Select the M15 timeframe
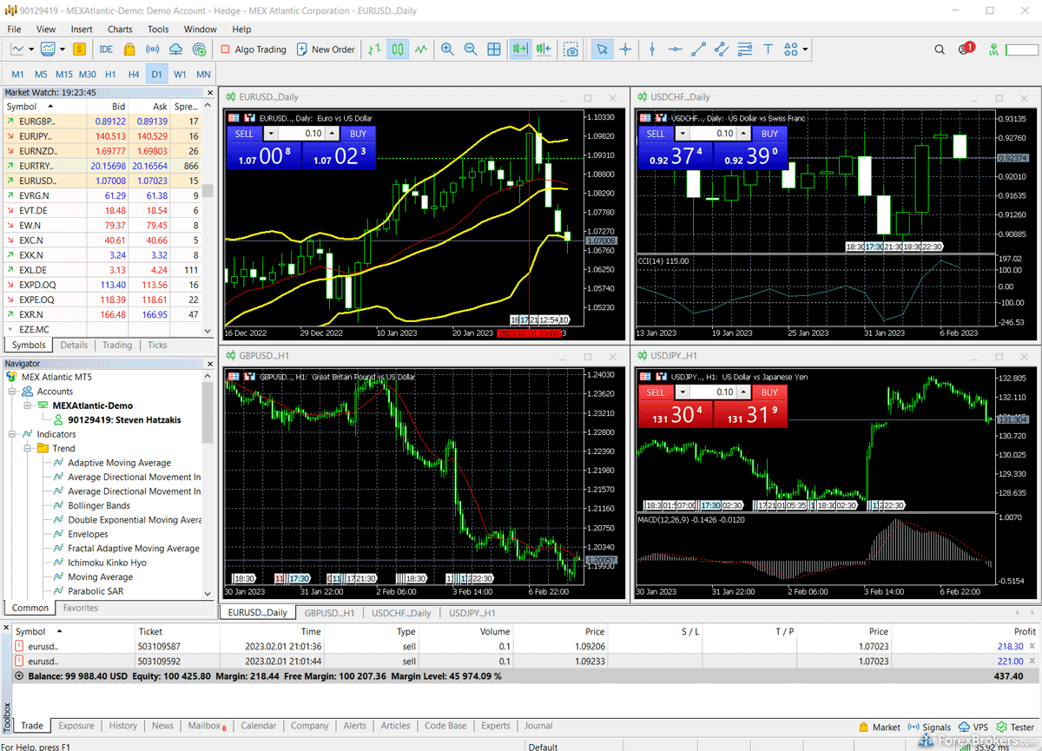 [x=63, y=74]
